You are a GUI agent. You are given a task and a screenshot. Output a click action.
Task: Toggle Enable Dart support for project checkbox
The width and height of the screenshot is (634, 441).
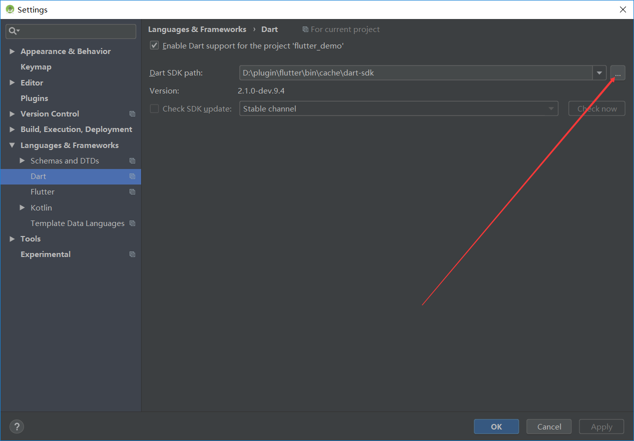(155, 45)
